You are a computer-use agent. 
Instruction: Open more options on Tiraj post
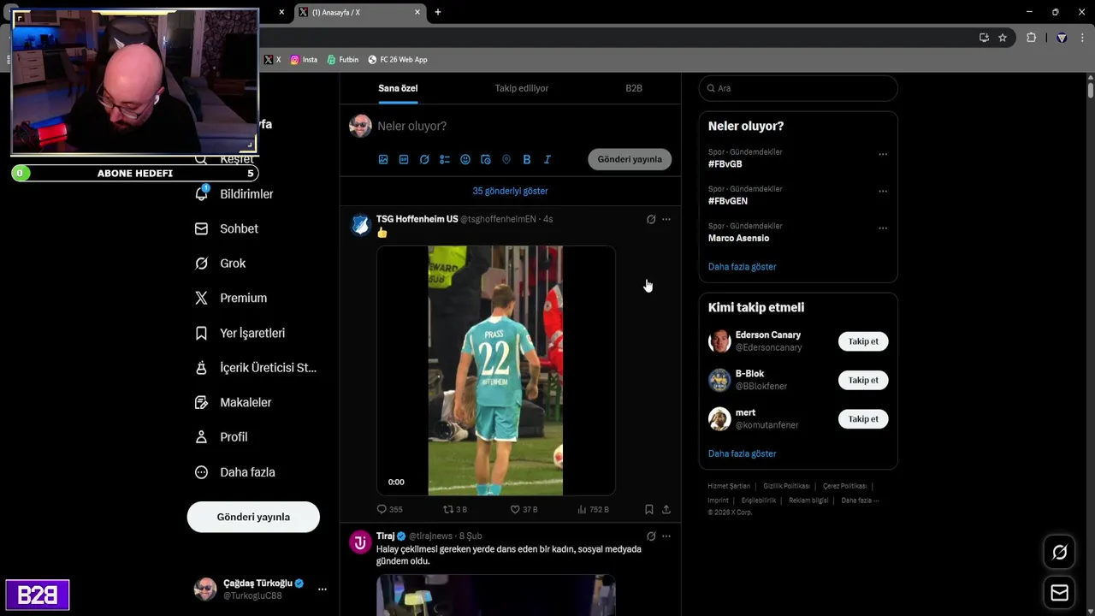pos(666,536)
